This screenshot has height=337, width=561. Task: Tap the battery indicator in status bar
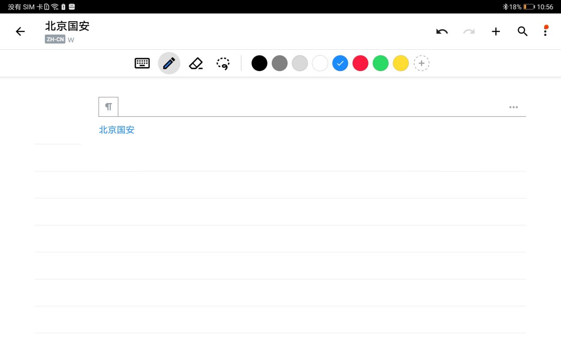pyautogui.click(x=529, y=7)
